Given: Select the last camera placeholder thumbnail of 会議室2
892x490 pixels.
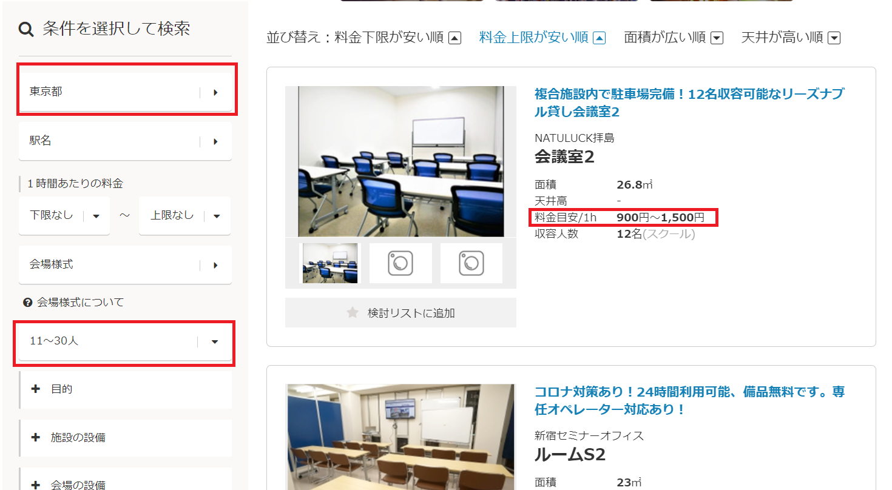Looking at the screenshot, I should (x=471, y=263).
